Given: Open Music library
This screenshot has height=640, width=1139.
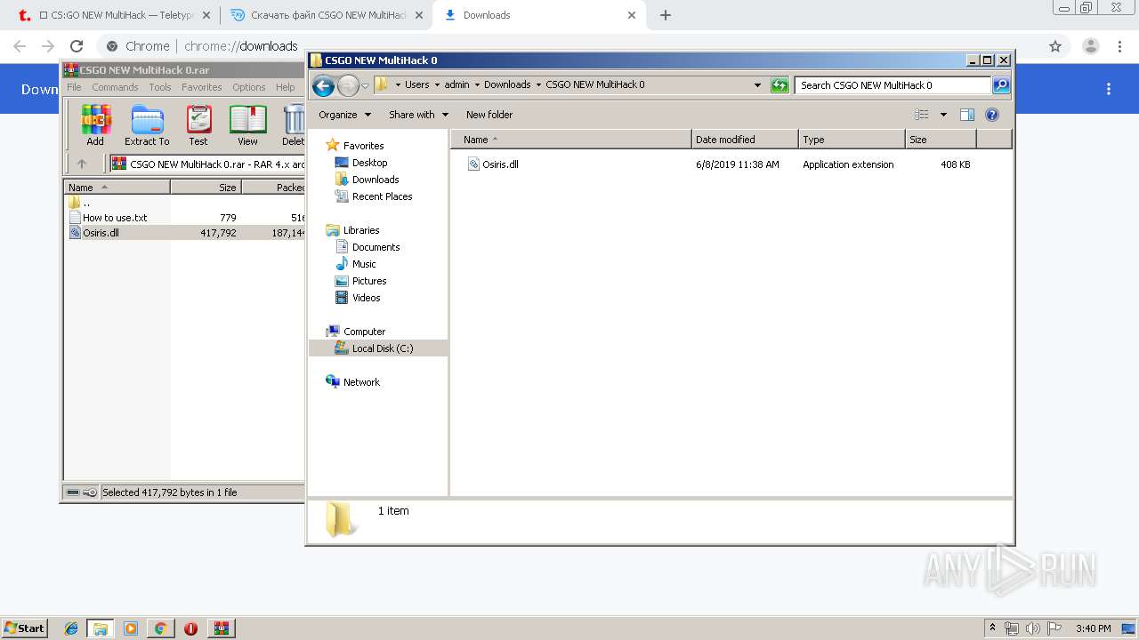Looking at the screenshot, I should coord(355,264).
